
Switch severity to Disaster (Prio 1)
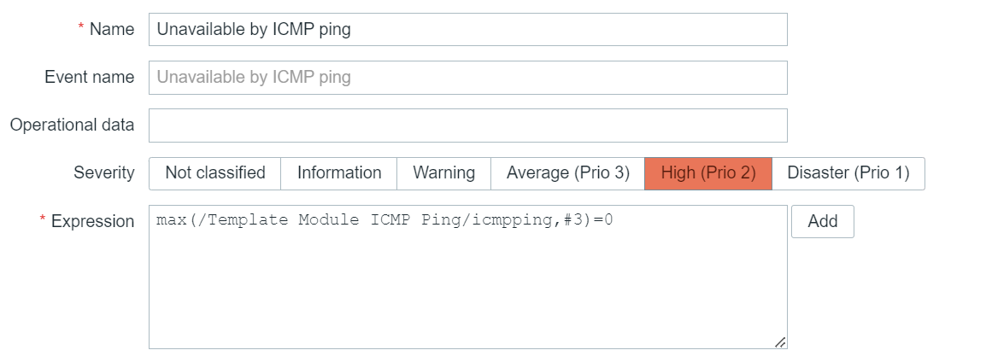click(848, 173)
